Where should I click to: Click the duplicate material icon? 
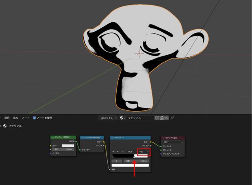pos(162,118)
